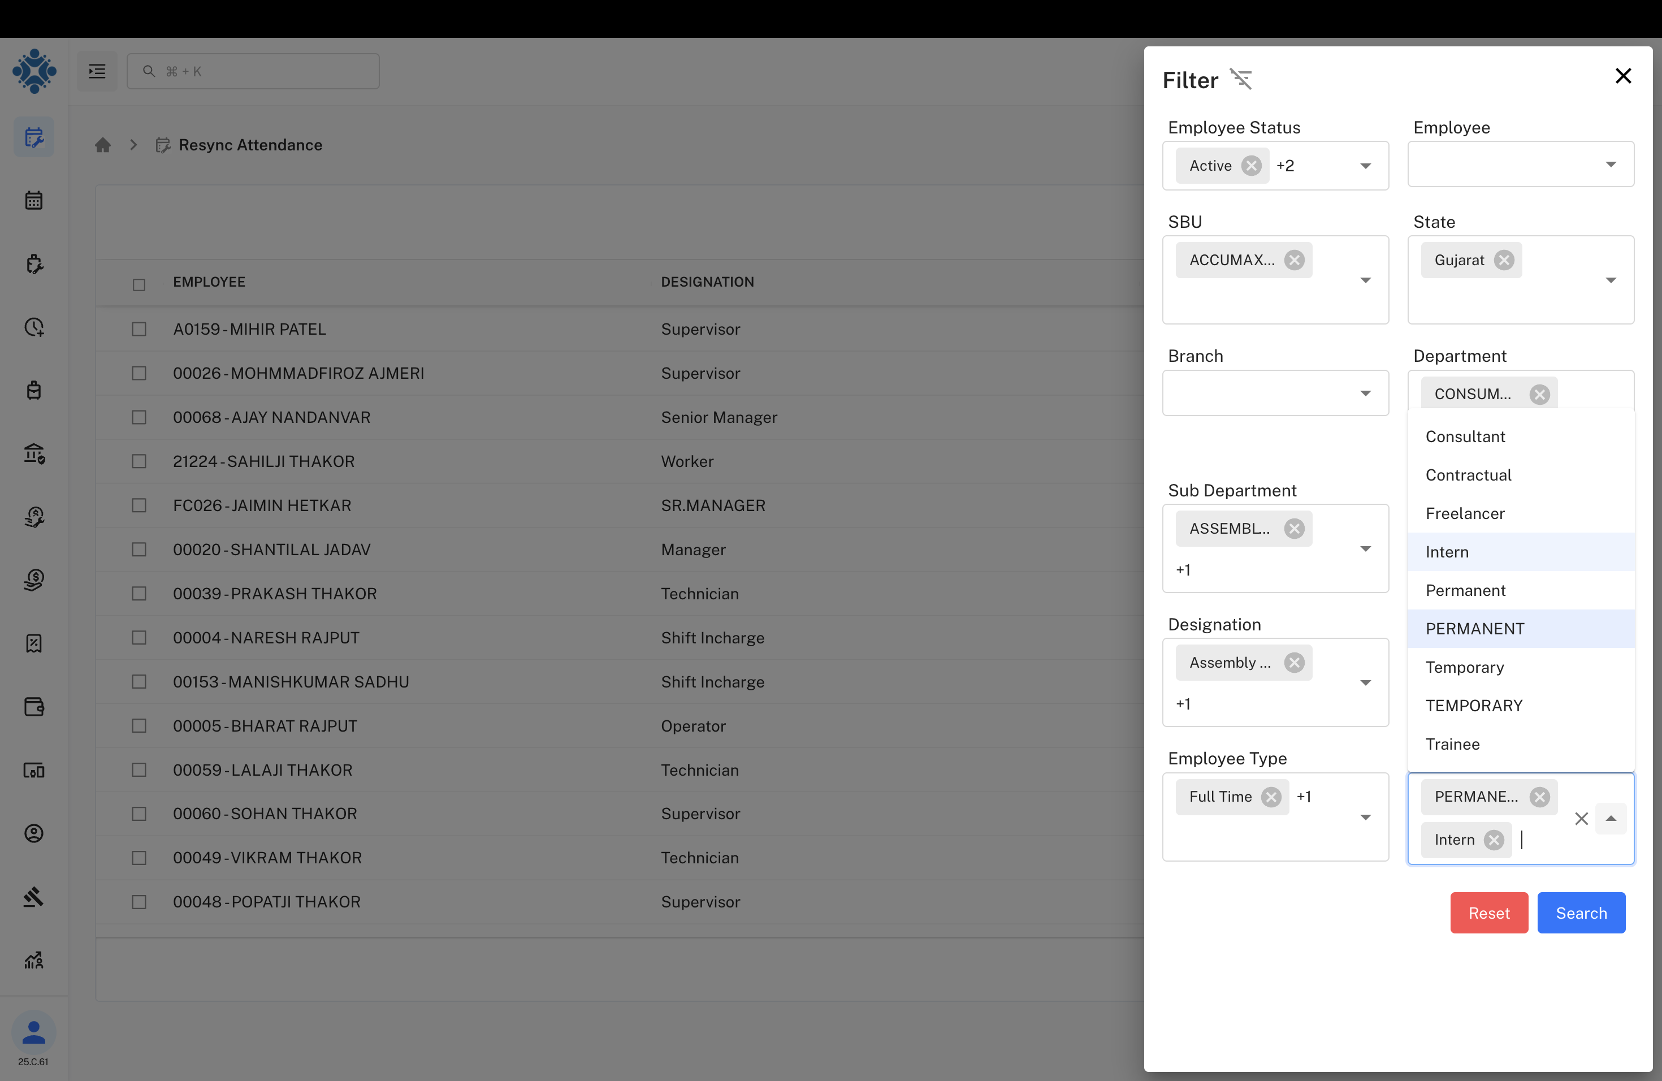Click the global search field at top
The image size is (1662, 1081).
pos(253,71)
